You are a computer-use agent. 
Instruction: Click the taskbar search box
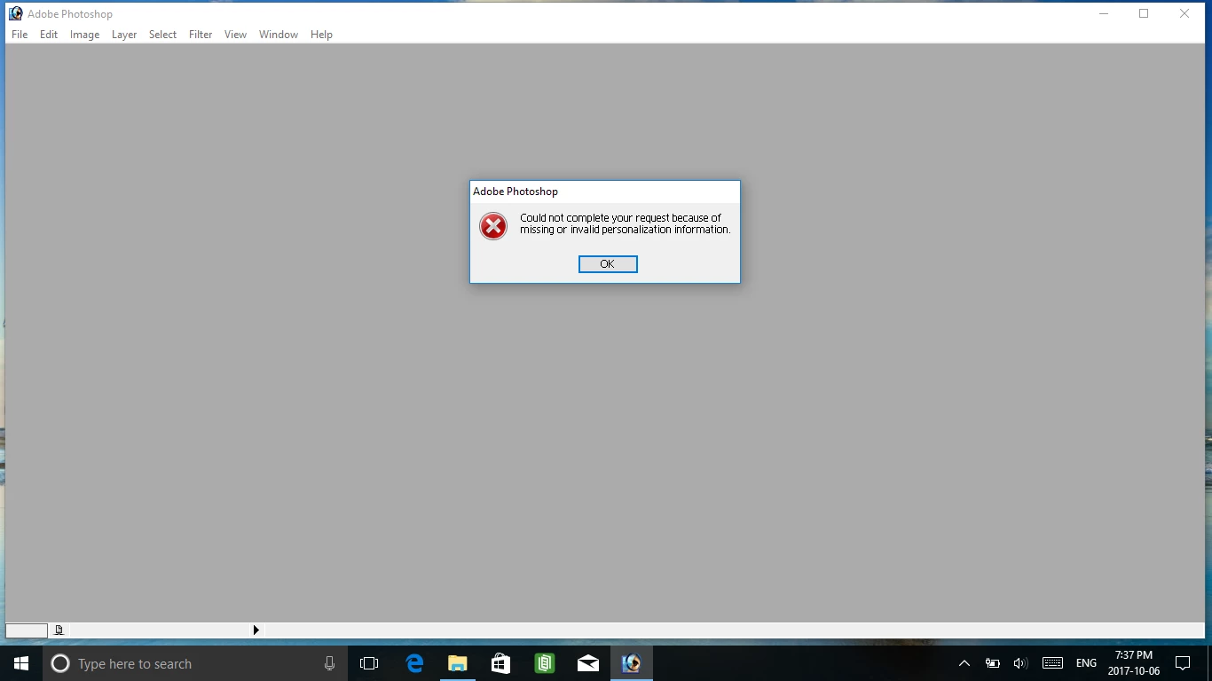195,663
